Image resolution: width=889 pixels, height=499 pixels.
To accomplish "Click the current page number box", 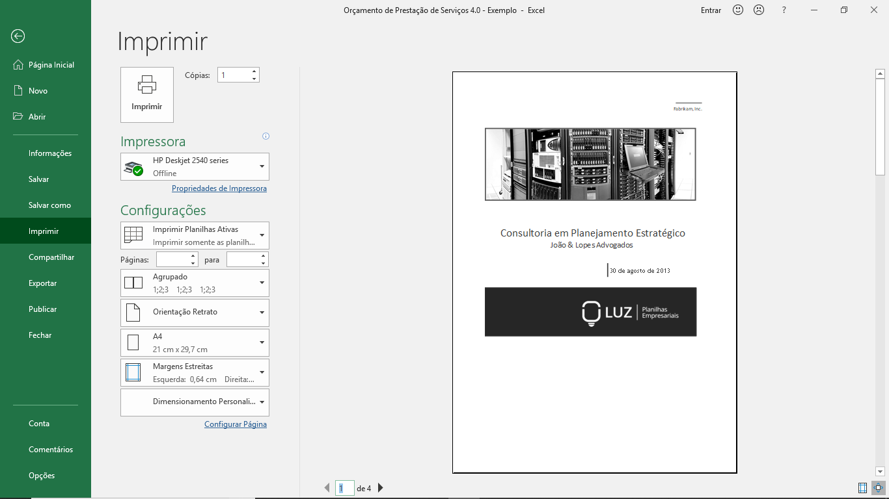I will pyautogui.click(x=345, y=488).
